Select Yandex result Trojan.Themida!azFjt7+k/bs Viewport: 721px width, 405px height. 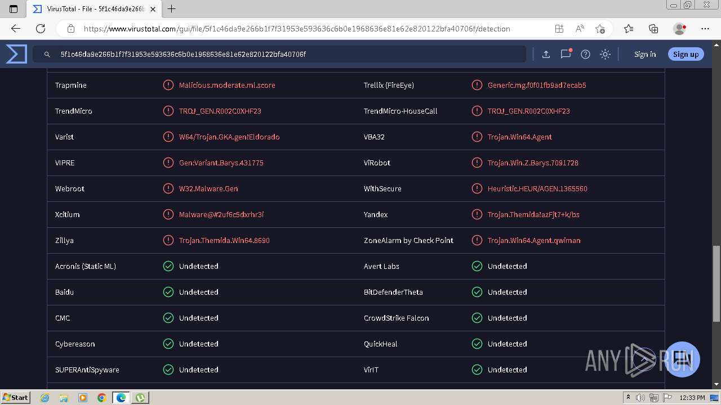tap(533, 214)
